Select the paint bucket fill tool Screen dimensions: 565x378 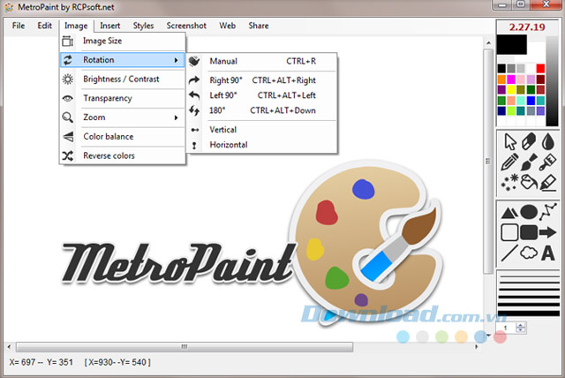pyautogui.click(x=529, y=182)
